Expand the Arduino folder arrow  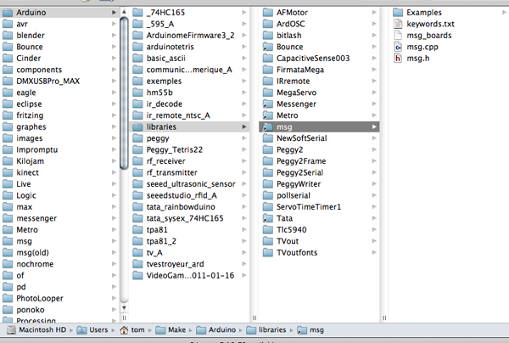(x=114, y=13)
